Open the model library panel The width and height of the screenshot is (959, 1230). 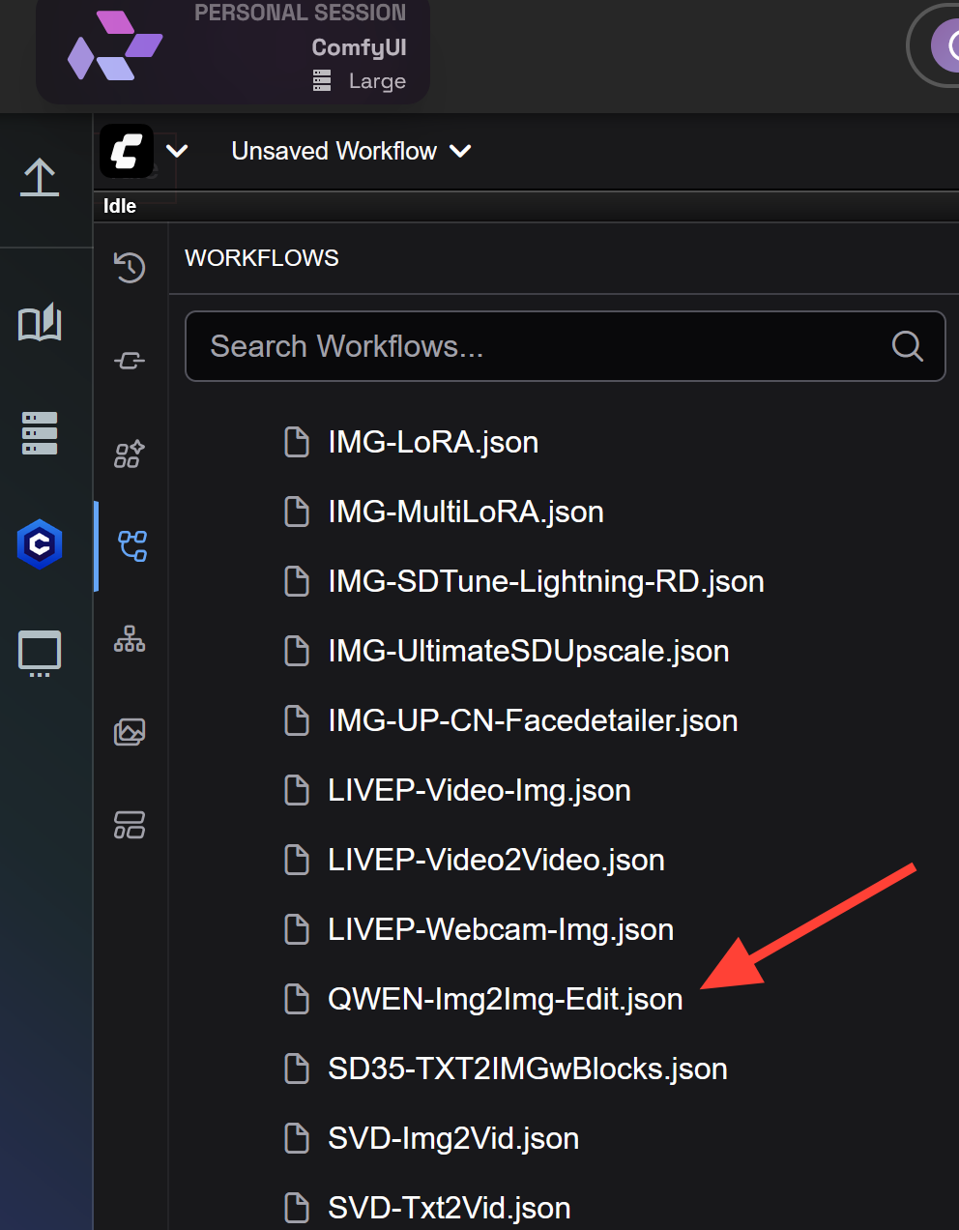(x=130, y=360)
